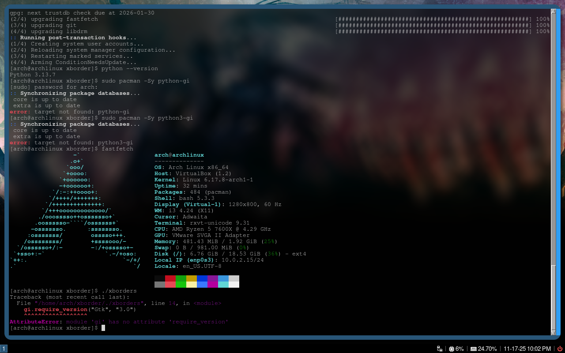Pick the turquoise swatch in lower palette row
This screenshot has width=565, height=353.
click(223, 285)
